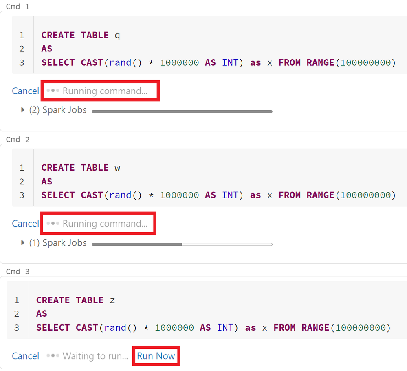Click the RANGE keyword in Cmd 3 code
This screenshot has width=407, height=371.
(x=316, y=328)
